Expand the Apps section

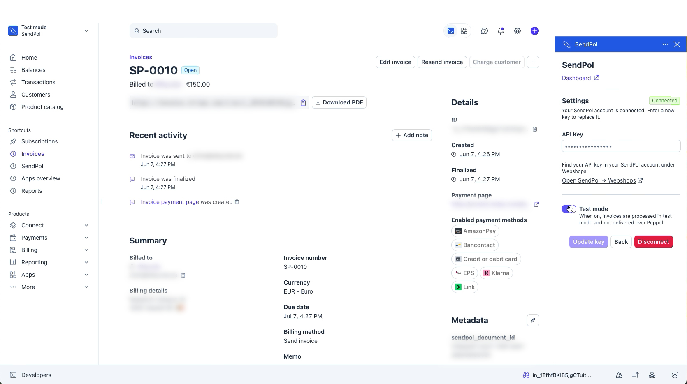click(x=49, y=275)
